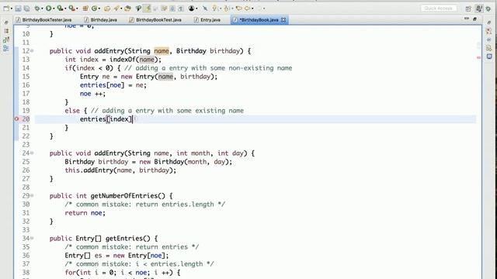
Task: Click the External Tools run icon
Action: pyautogui.click(x=72, y=9)
